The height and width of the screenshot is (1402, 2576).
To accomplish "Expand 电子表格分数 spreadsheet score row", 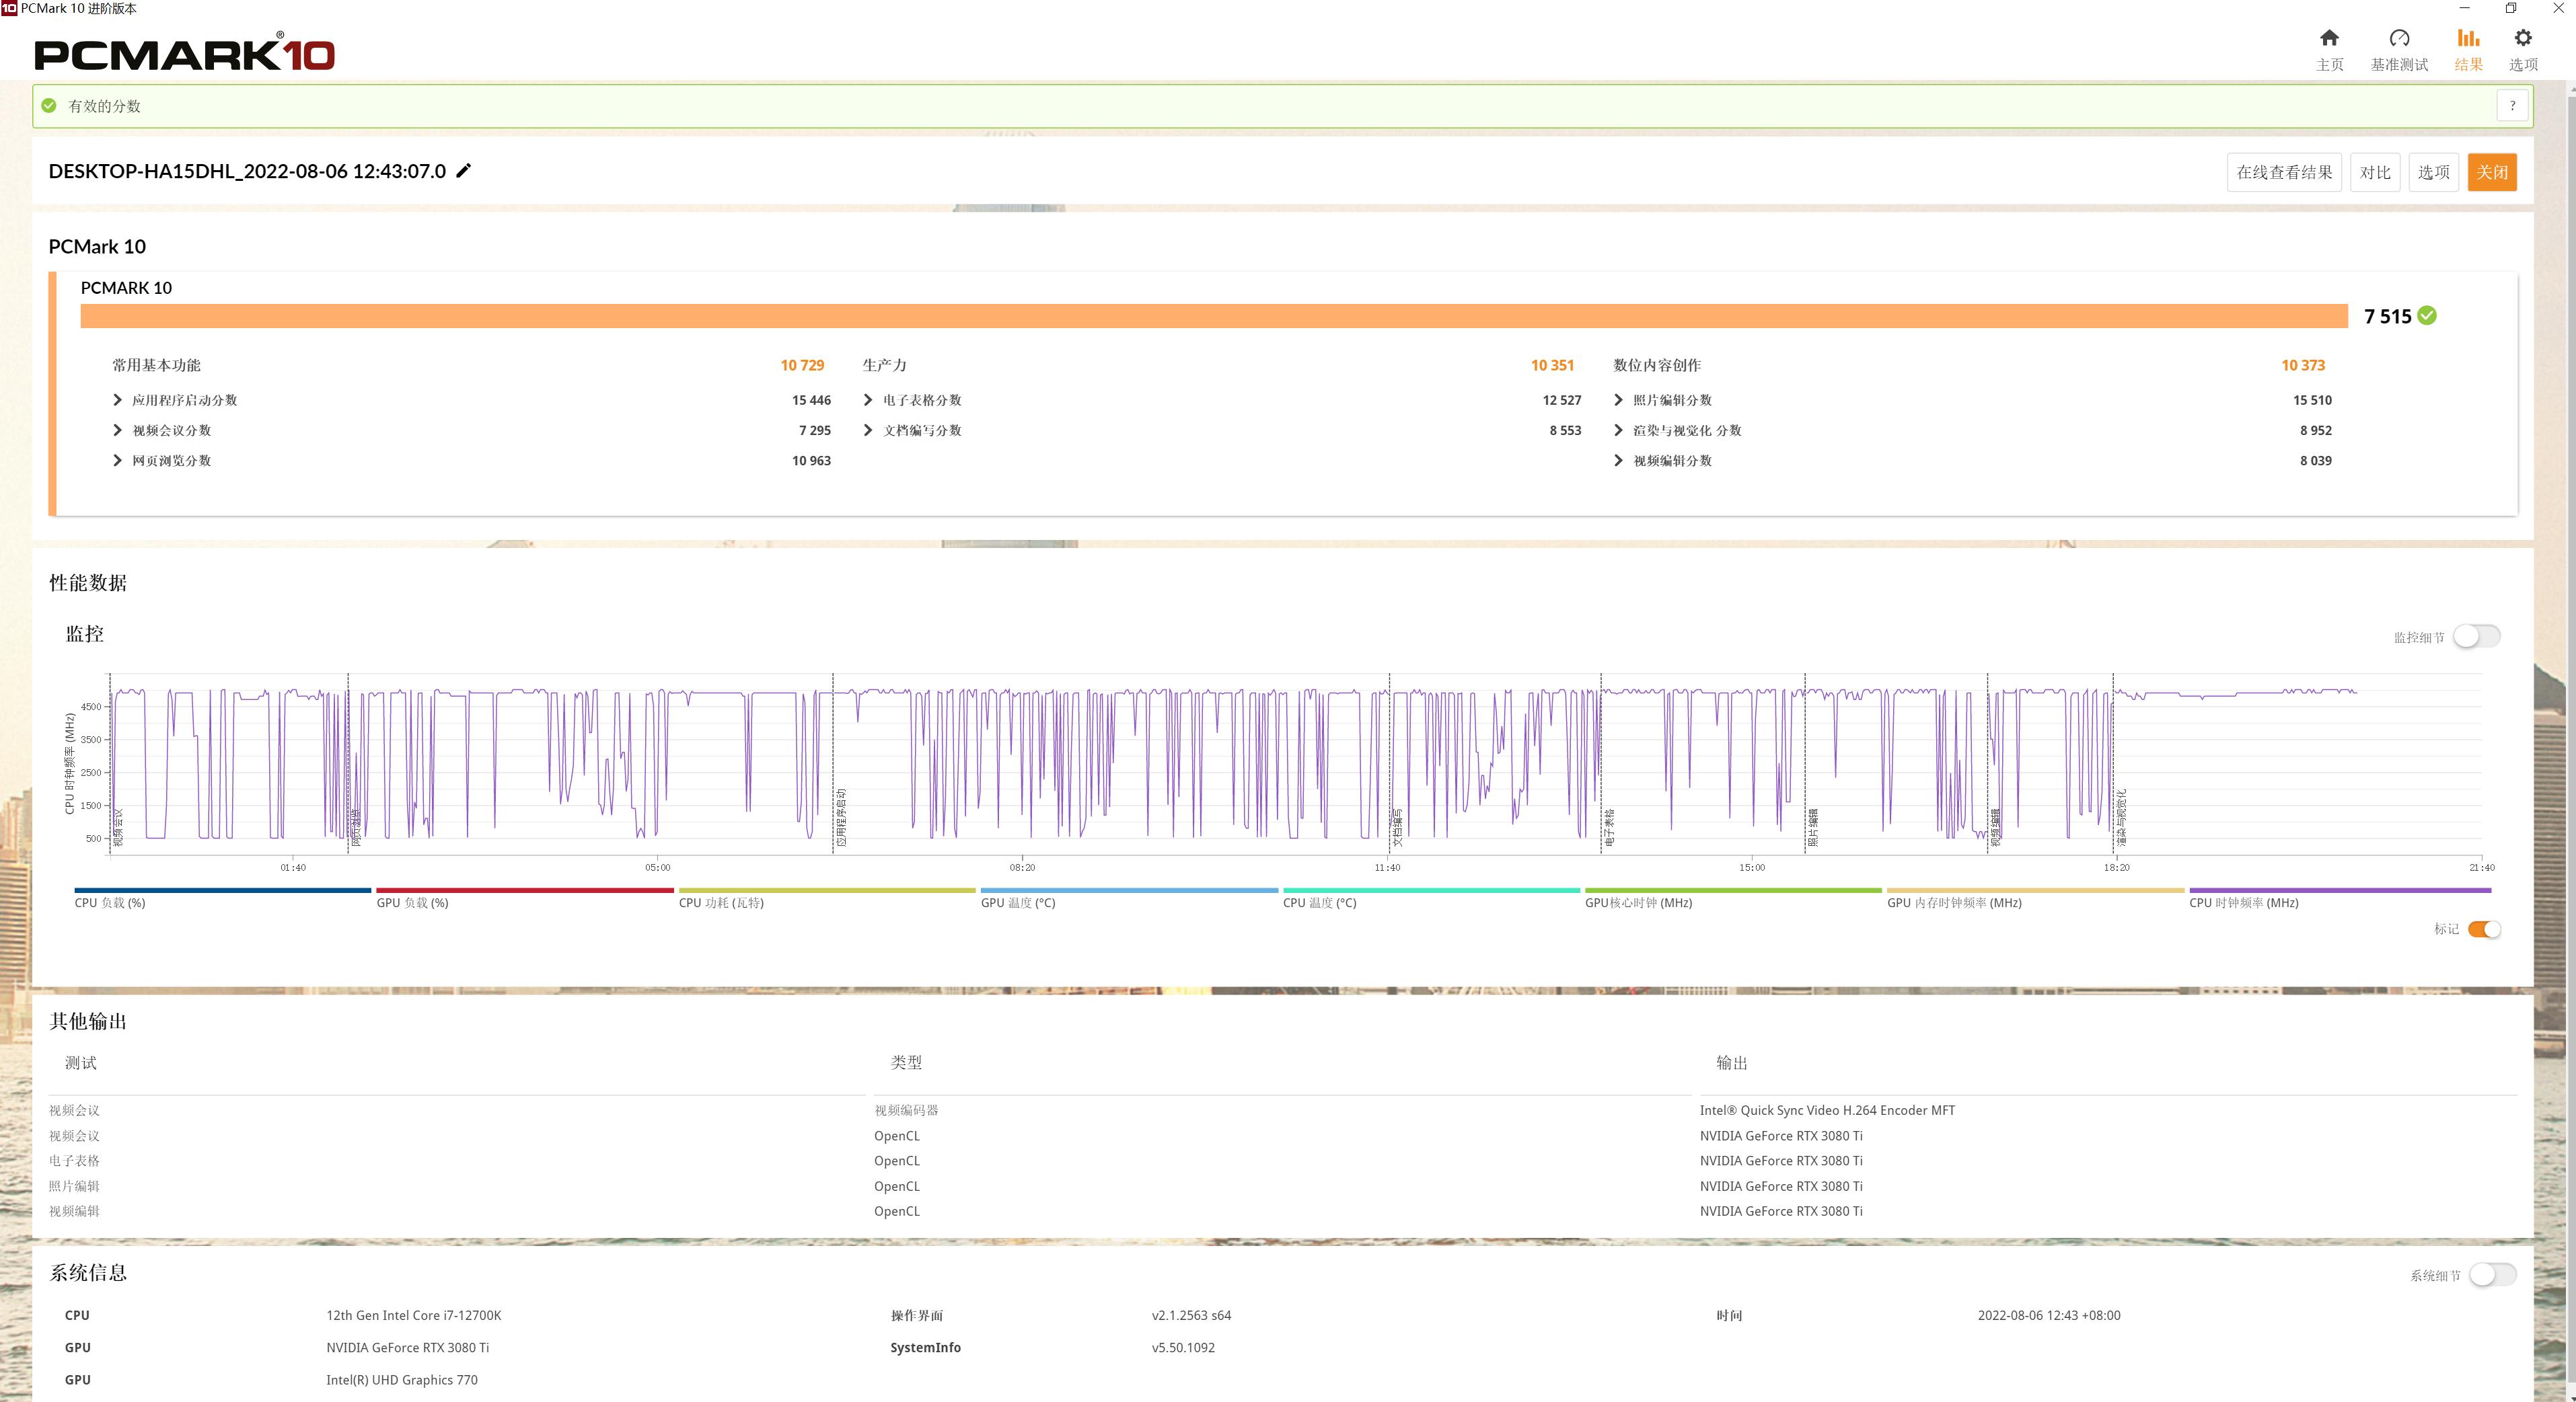I will coord(868,401).
